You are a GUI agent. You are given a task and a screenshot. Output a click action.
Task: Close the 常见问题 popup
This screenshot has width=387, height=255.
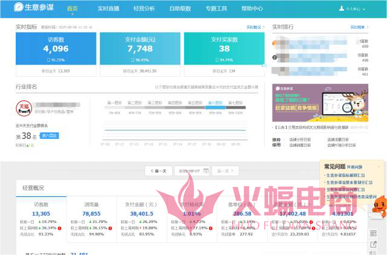click(x=379, y=167)
